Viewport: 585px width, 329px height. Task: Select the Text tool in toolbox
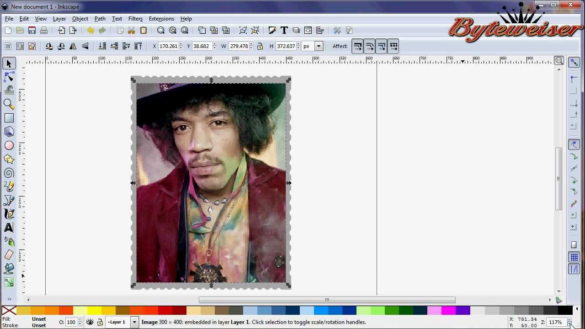pos(9,228)
